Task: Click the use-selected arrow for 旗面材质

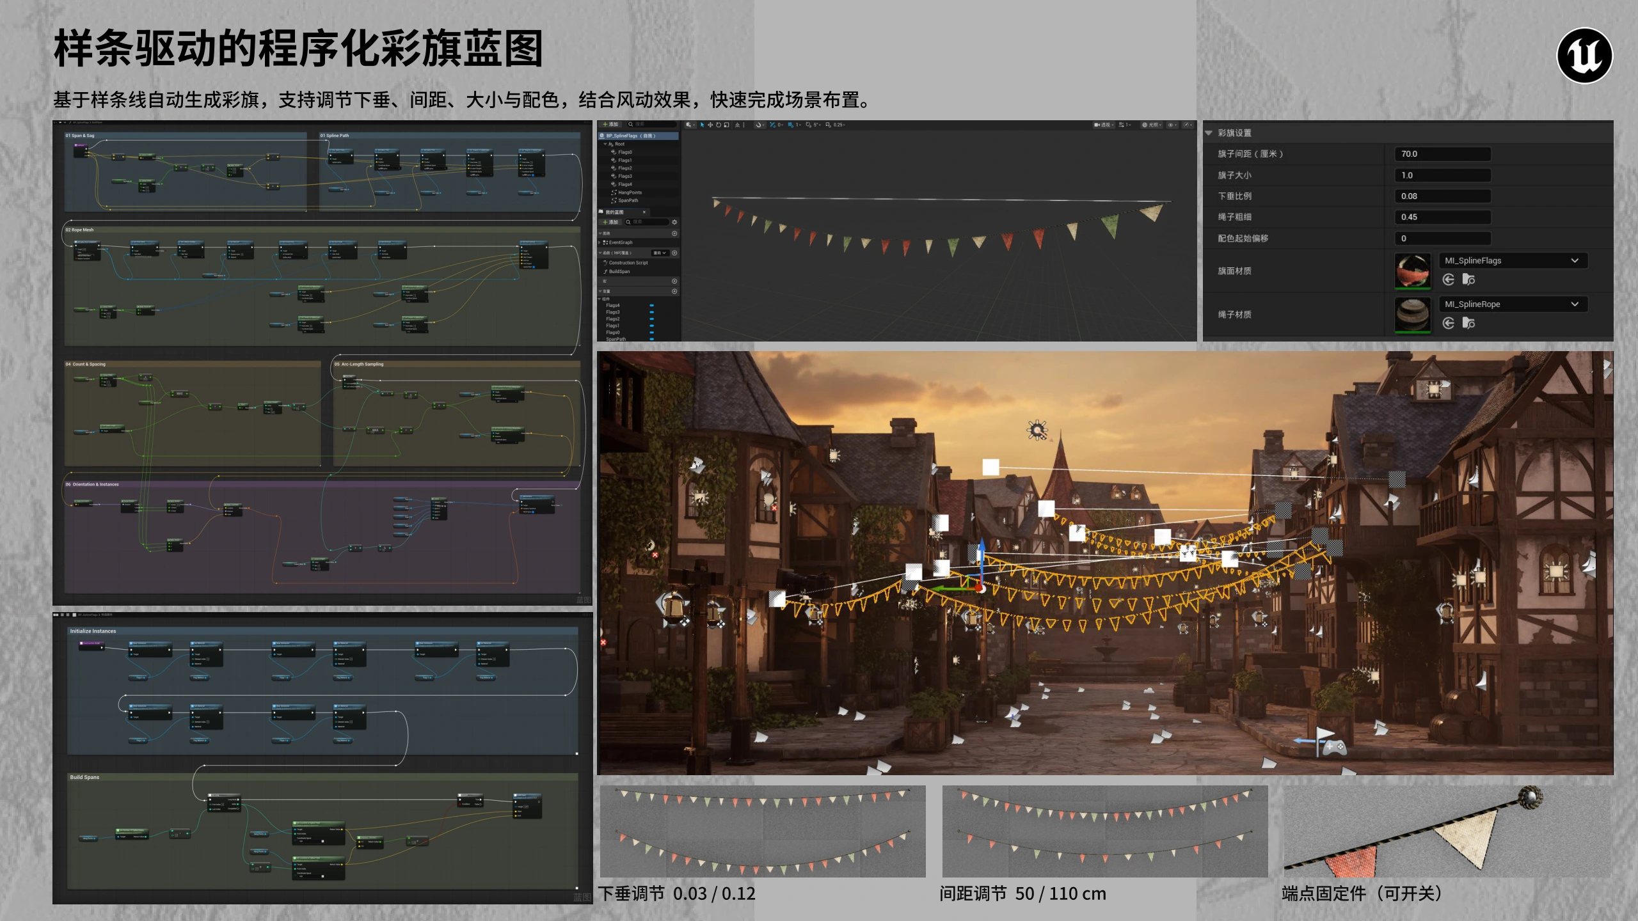Action: (x=1449, y=279)
